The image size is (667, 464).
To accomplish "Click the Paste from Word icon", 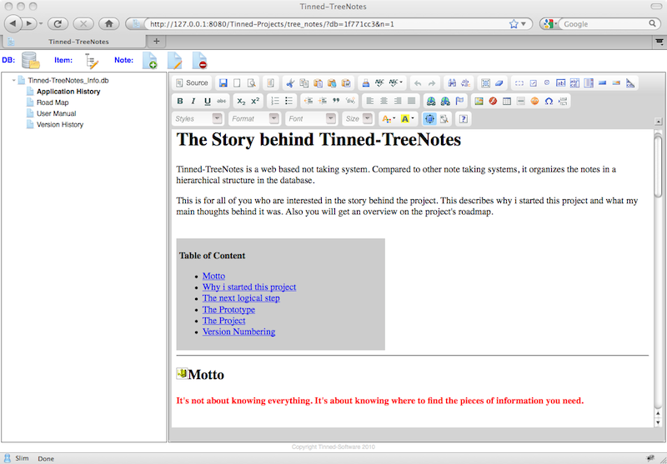I will click(x=346, y=82).
